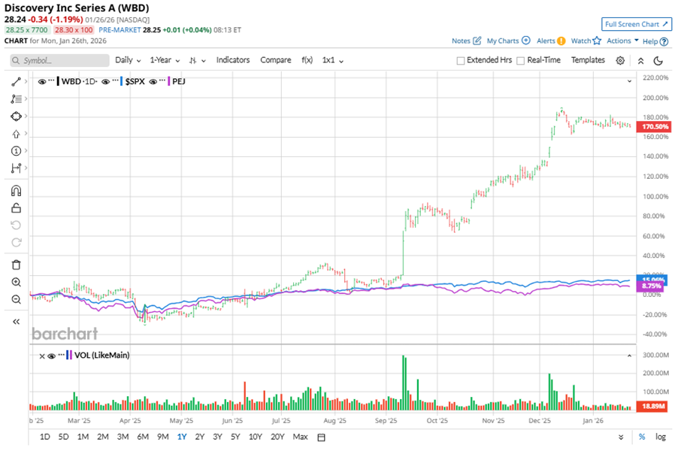Open Alerts with exclamation badge
This screenshot has height=451, width=678.
(x=561, y=41)
